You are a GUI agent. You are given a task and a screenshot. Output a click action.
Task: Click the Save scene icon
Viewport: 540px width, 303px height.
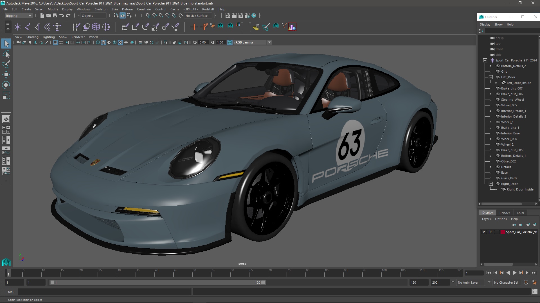55,16
